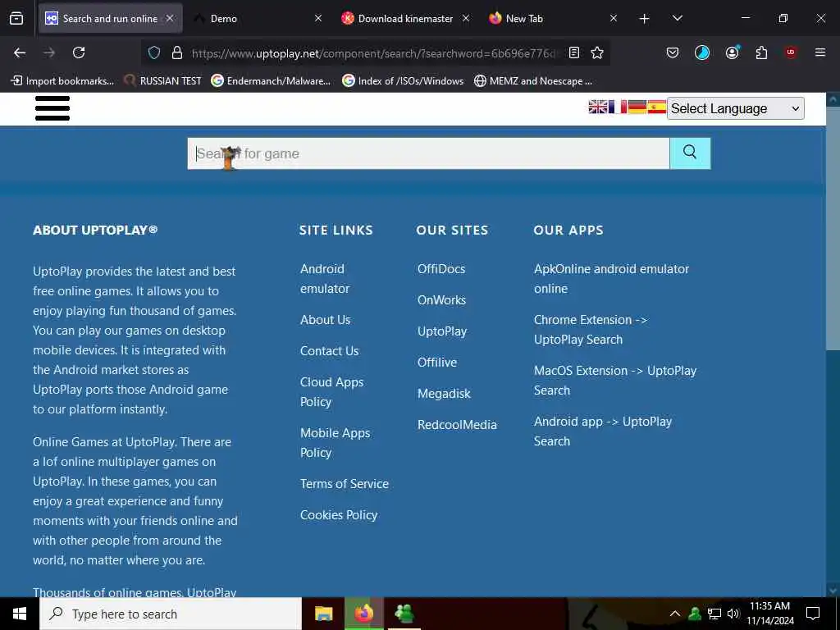The height and width of the screenshot is (630, 840).
Task: Open the blue circular extension icon
Action: pos(702,52)
